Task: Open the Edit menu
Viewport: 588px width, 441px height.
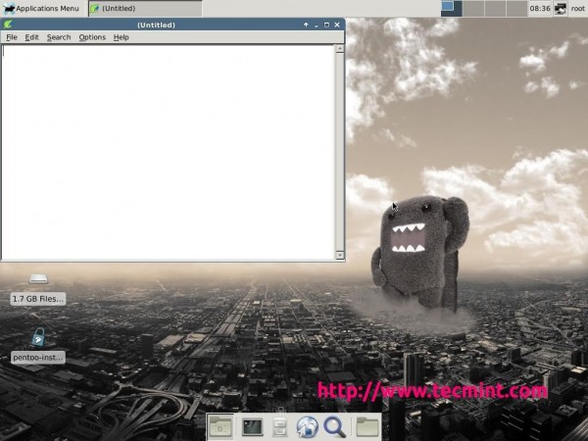Action: click(32, 37)
